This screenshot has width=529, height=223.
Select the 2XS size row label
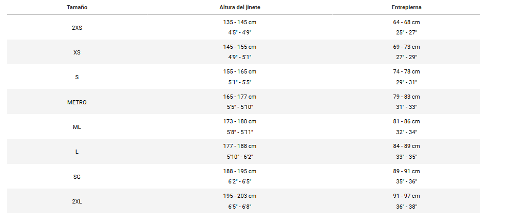(x=77, y=28)
